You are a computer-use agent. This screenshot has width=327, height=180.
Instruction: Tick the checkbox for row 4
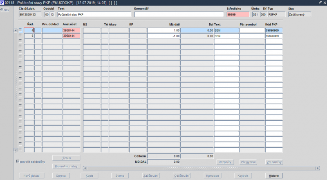pos(20,30)
